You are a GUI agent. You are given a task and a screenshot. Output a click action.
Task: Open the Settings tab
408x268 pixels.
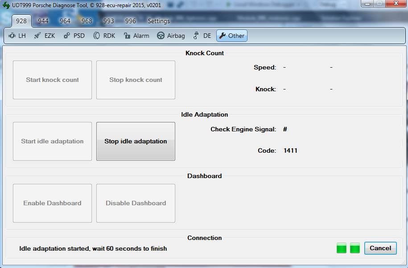point(159,21)
